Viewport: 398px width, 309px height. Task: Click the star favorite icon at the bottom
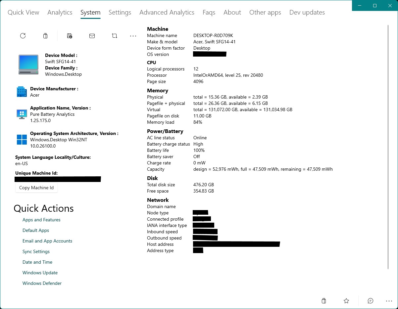[346, 301]
